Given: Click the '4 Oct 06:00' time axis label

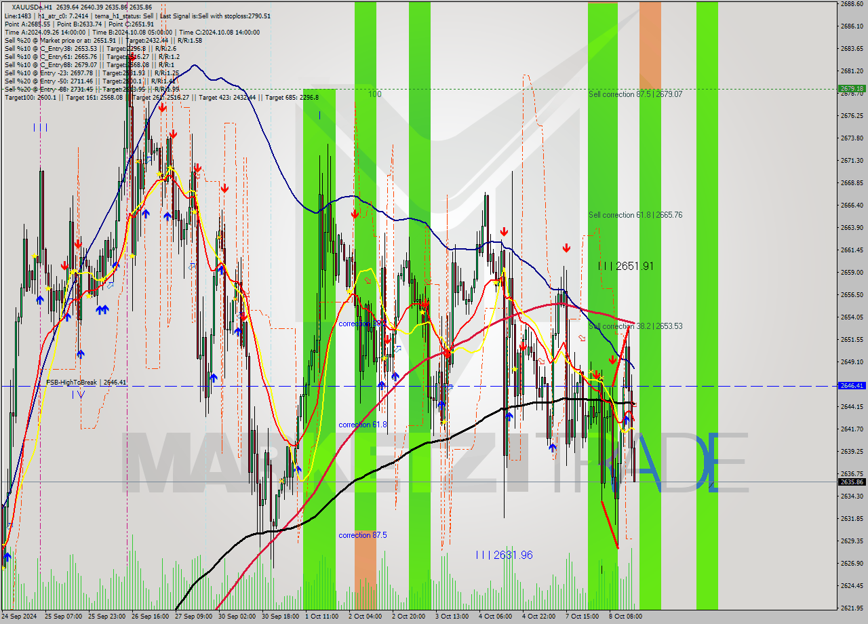Looking at the screenshot, I should click(x=496, y=617).
